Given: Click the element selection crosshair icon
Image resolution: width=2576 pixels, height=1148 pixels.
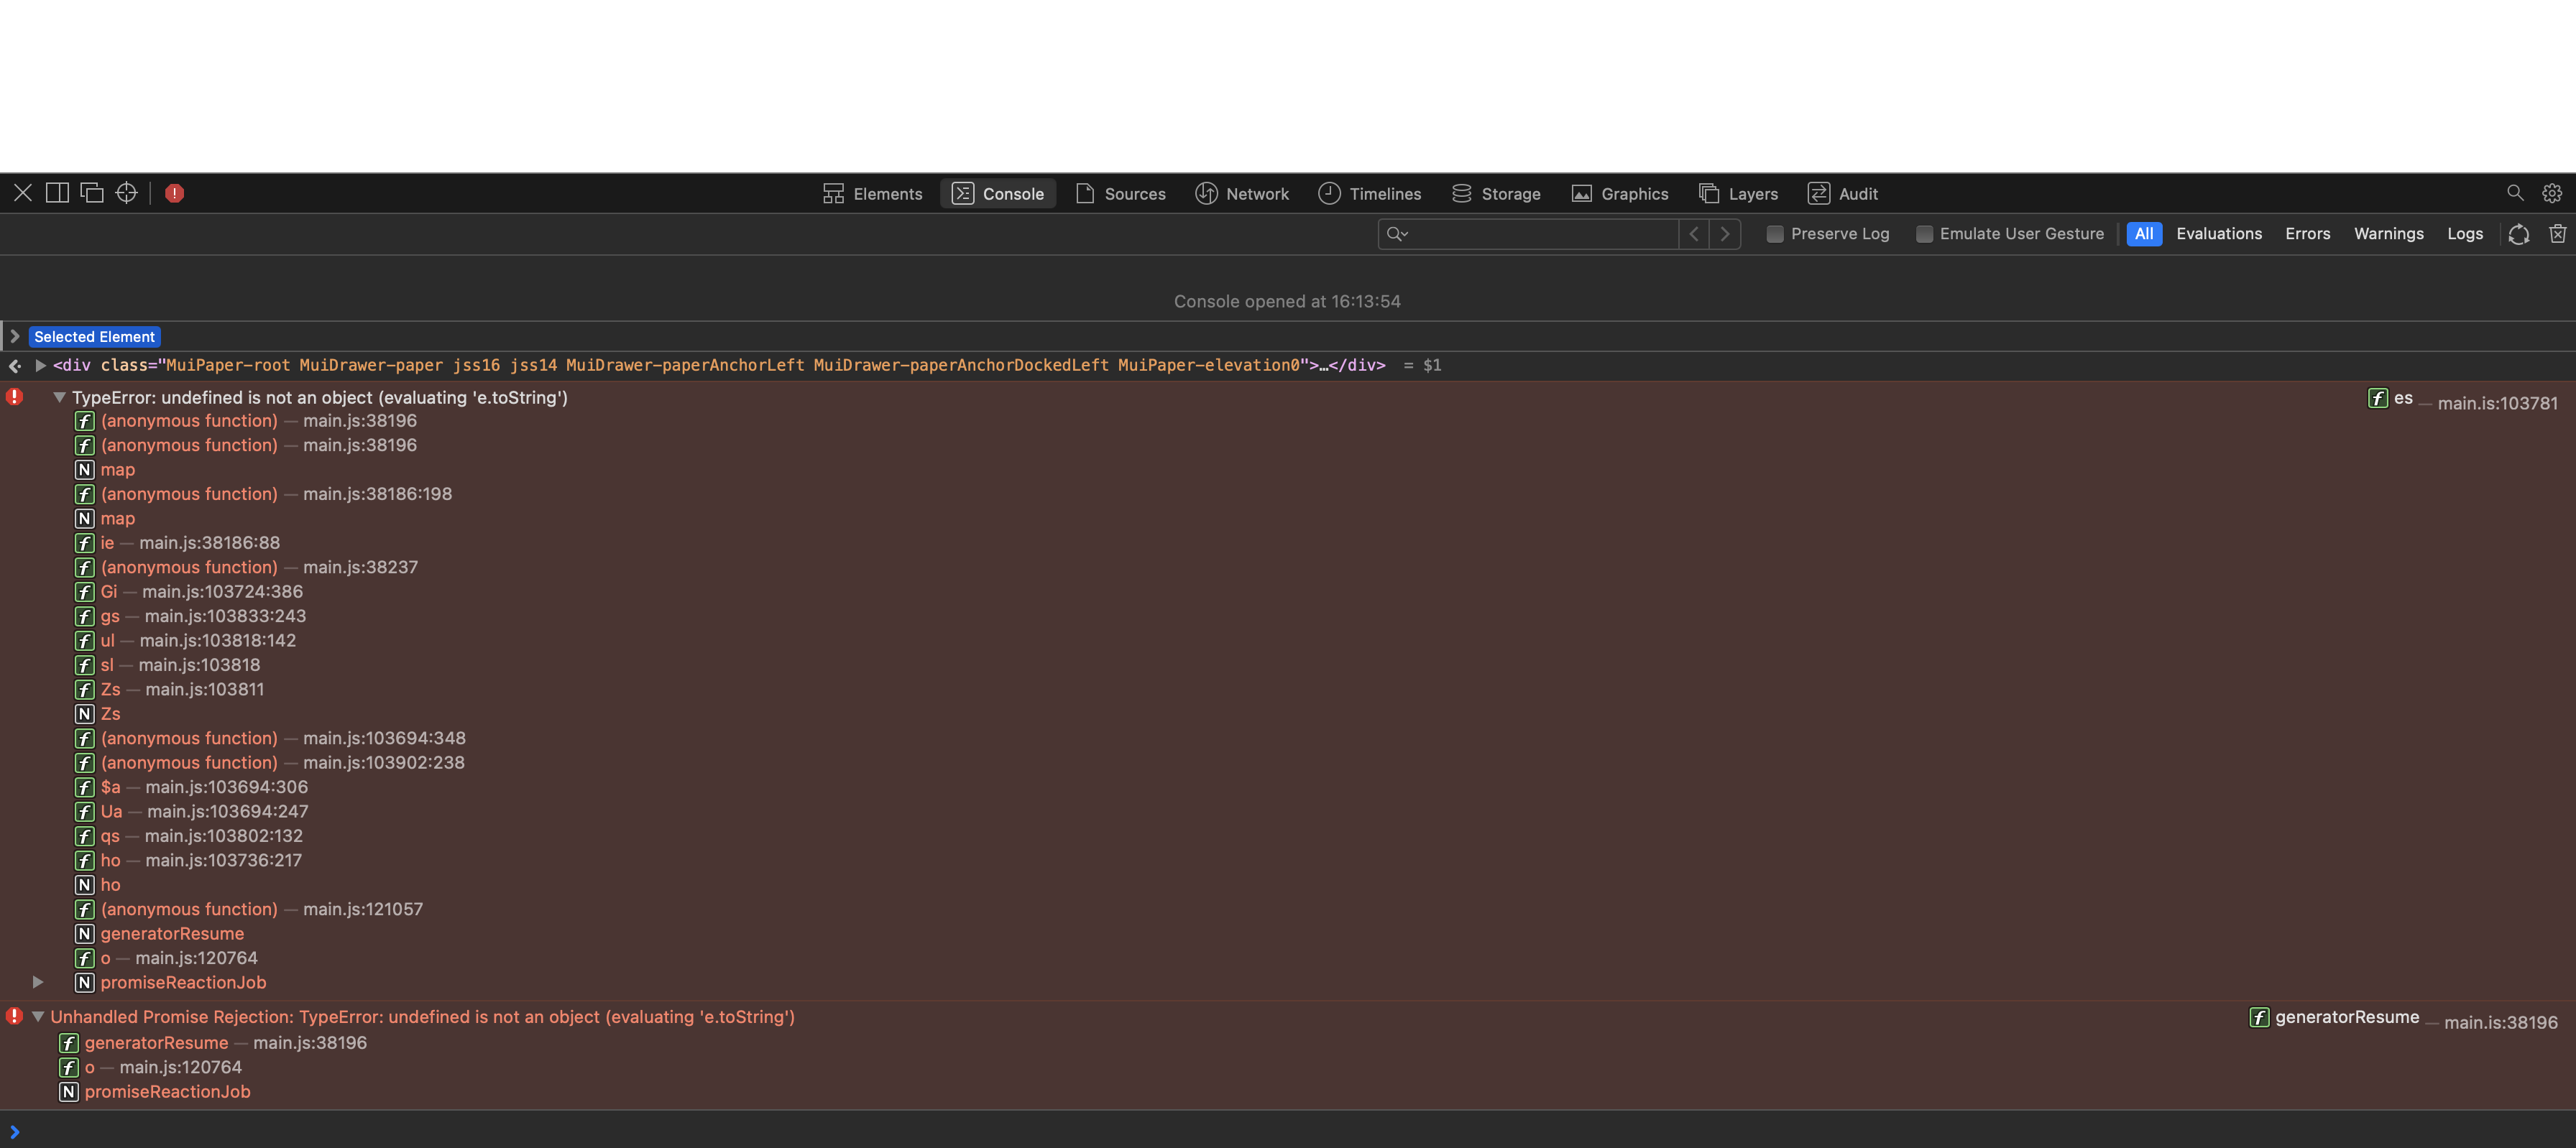Looking at the screenshot, I should pos(126,193).
